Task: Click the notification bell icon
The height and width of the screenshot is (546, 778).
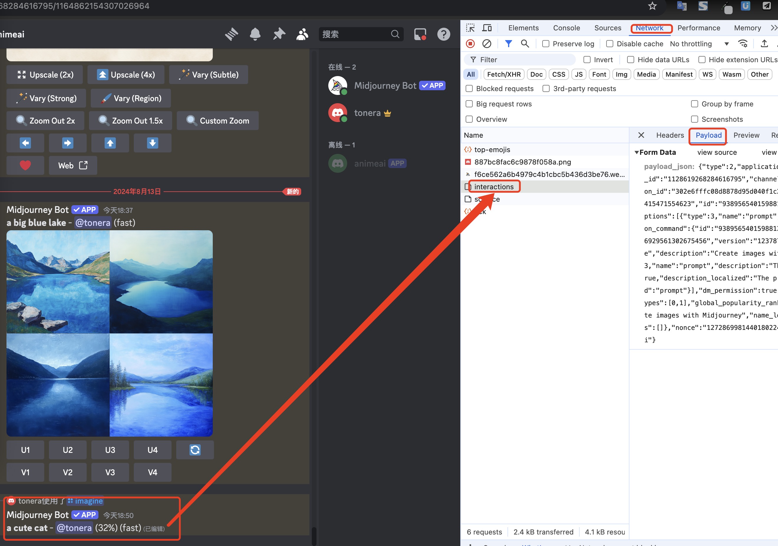Action: coord(255,34)
